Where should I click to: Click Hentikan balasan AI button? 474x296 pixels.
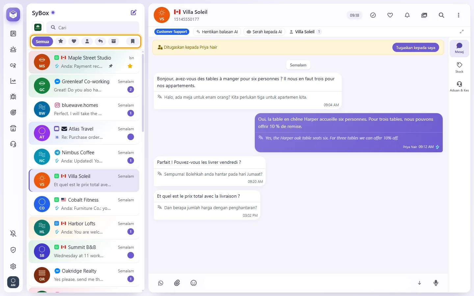click(x=217, y=32)
